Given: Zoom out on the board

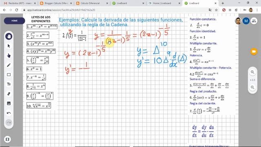Looking at the screenshot, I should [252, 87].
